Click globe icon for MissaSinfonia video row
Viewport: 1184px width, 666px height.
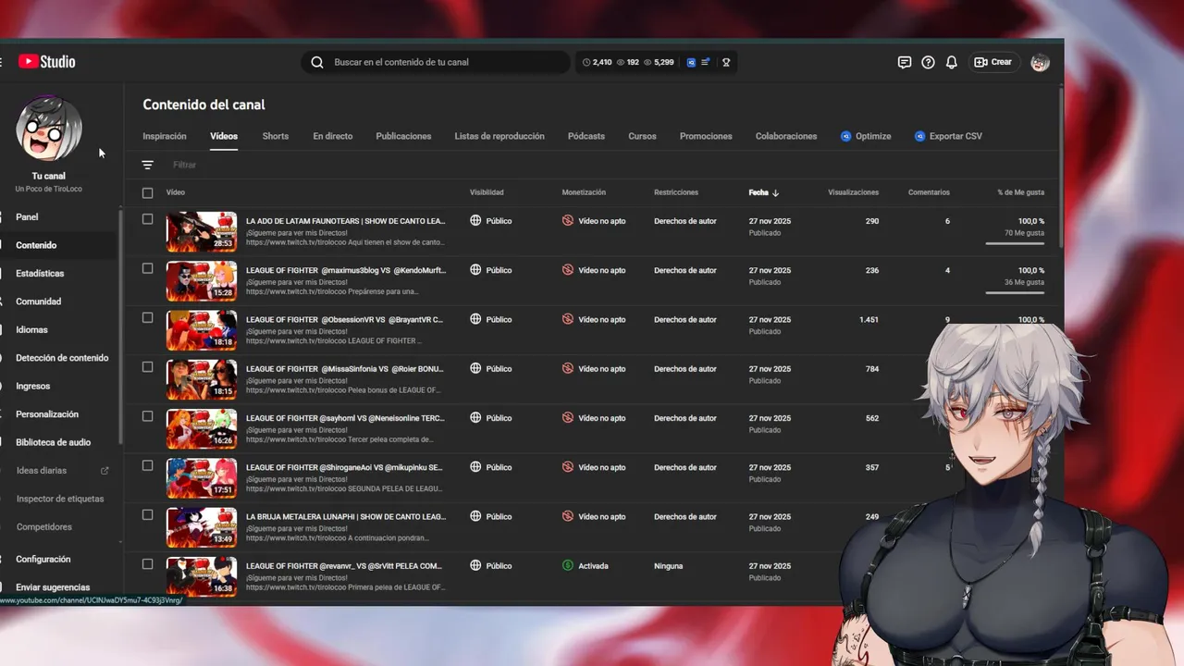[x=475, y=368]
